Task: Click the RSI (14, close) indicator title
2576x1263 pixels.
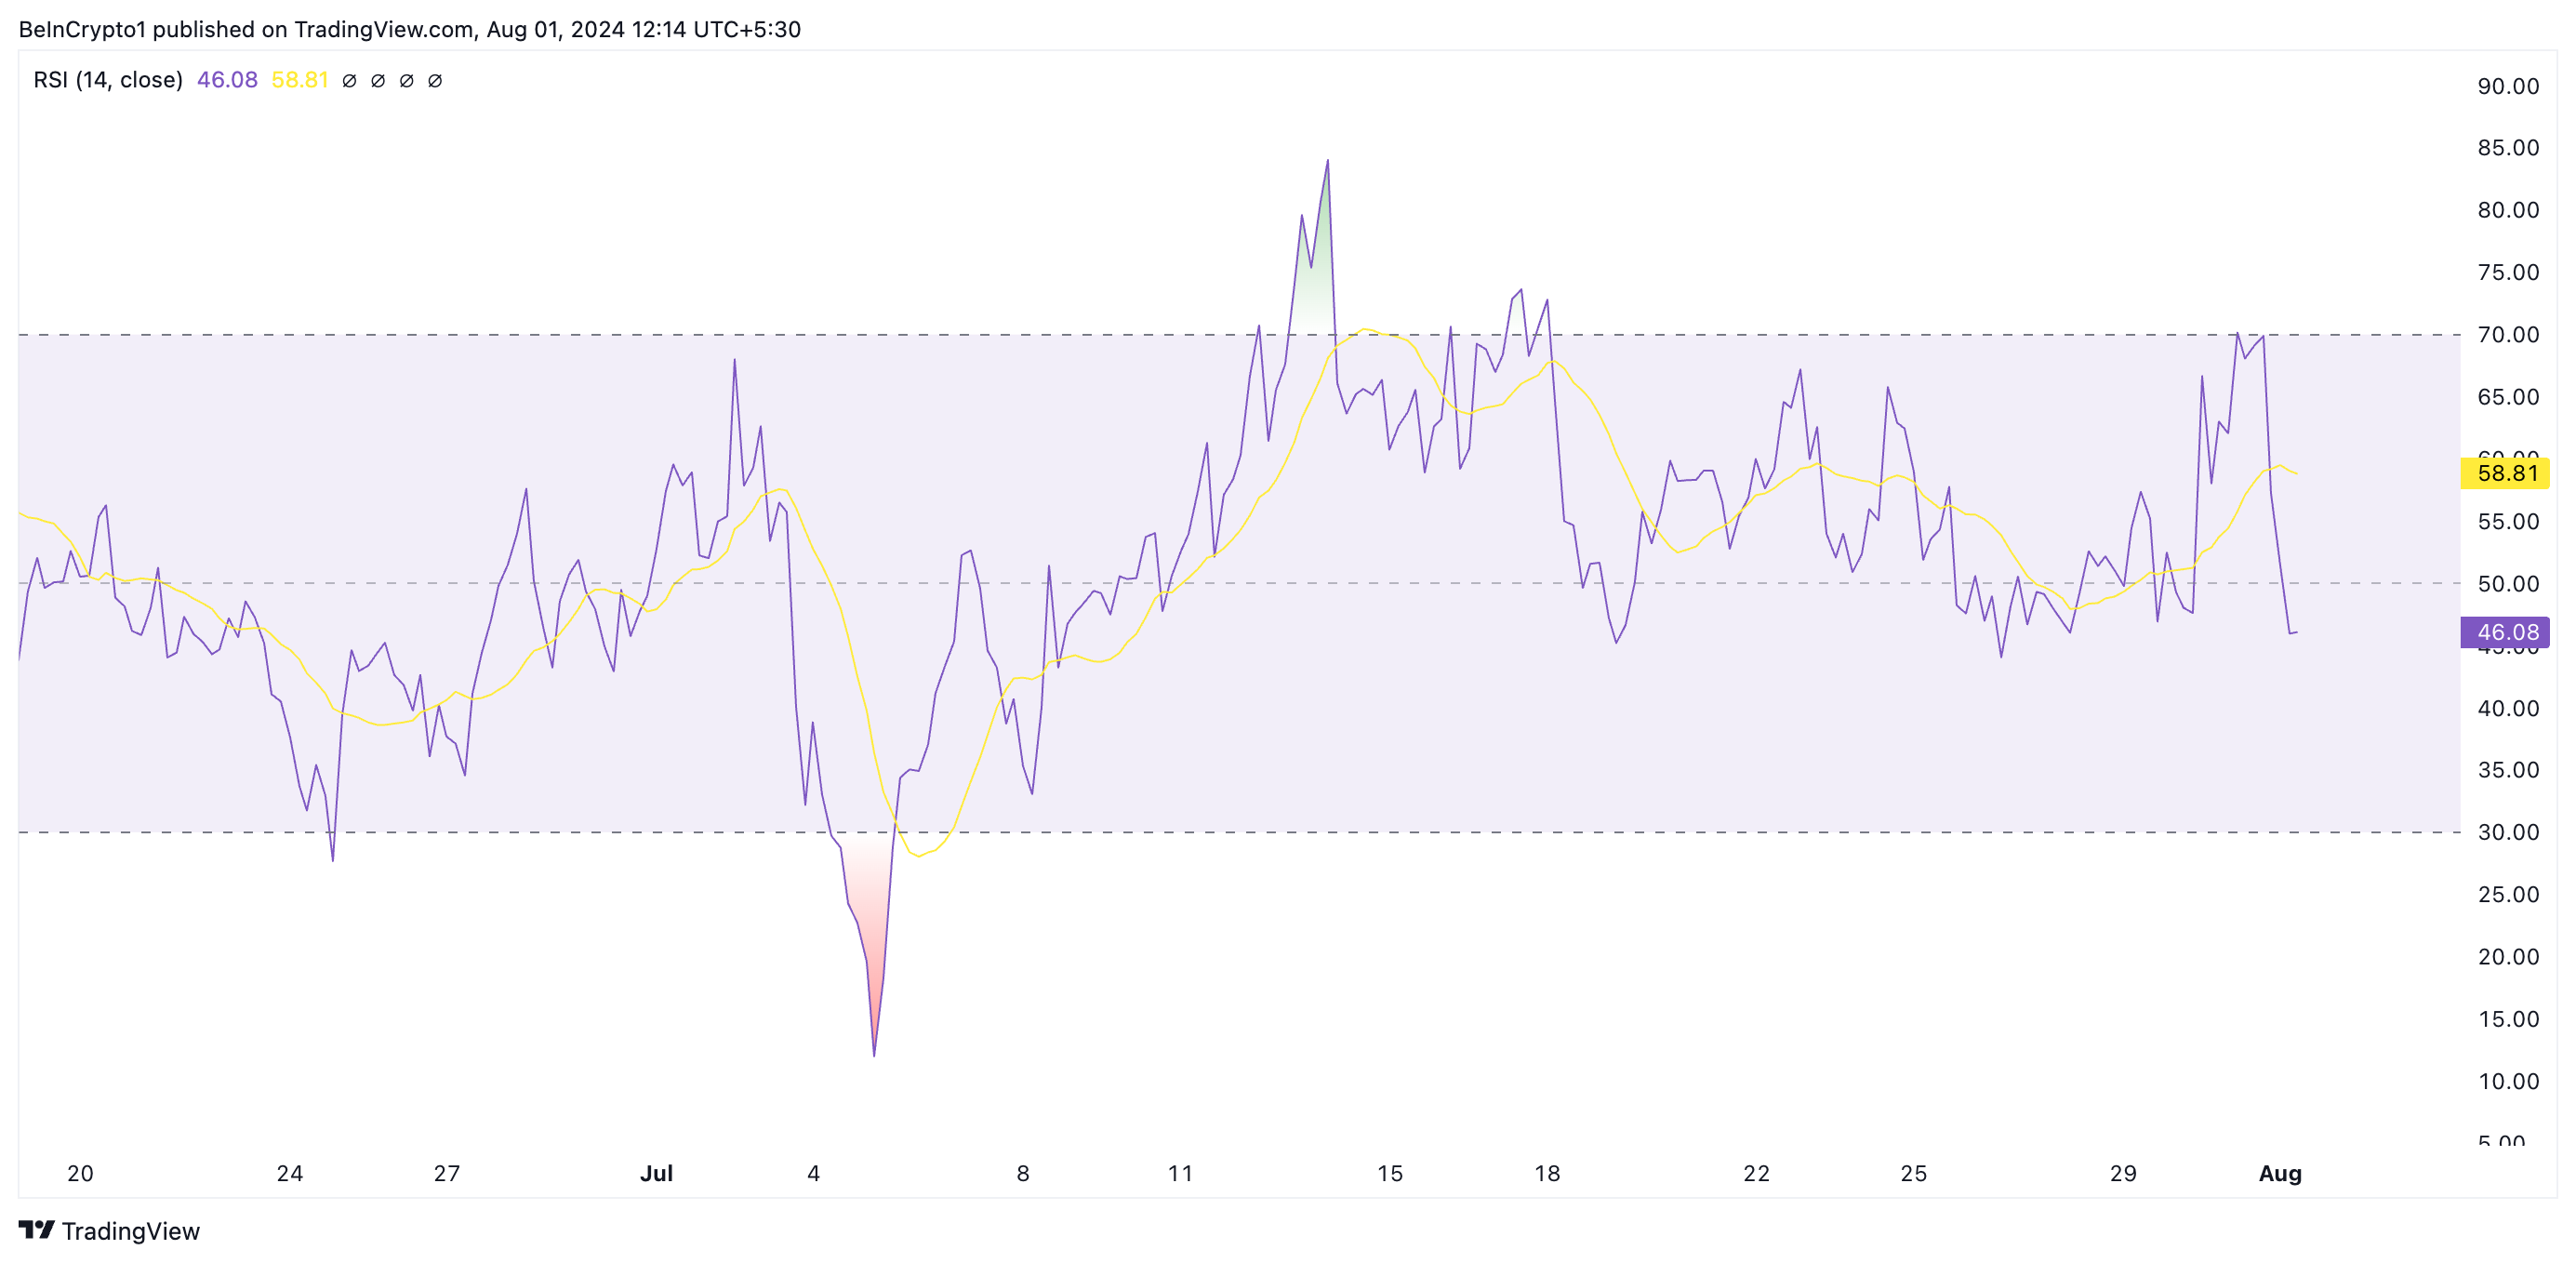Action: pyautogui.click(x=108, y=80)
